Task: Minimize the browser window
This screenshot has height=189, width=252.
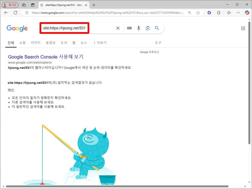Action: coord(227,5)
